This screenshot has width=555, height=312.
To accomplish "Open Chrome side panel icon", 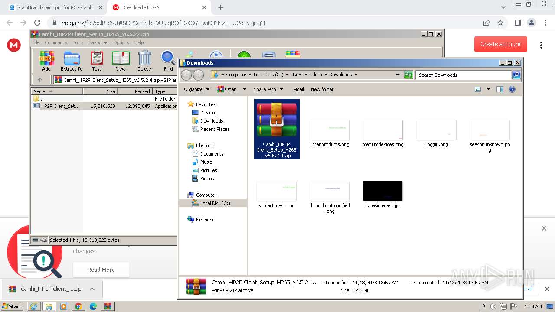I will point(517,23).
